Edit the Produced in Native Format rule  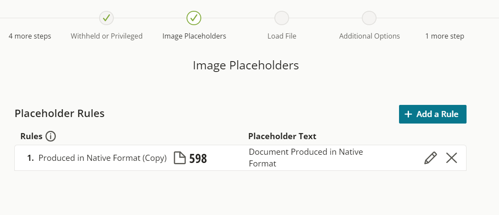[x=431, y=158]
